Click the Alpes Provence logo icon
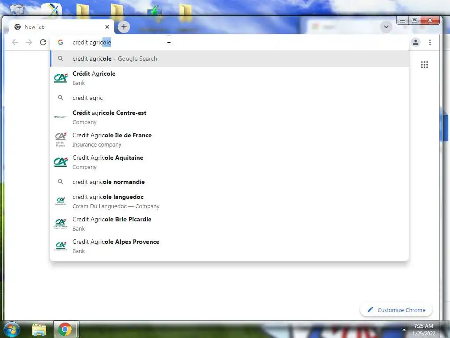The image size is (450, 338). point(61,246)
